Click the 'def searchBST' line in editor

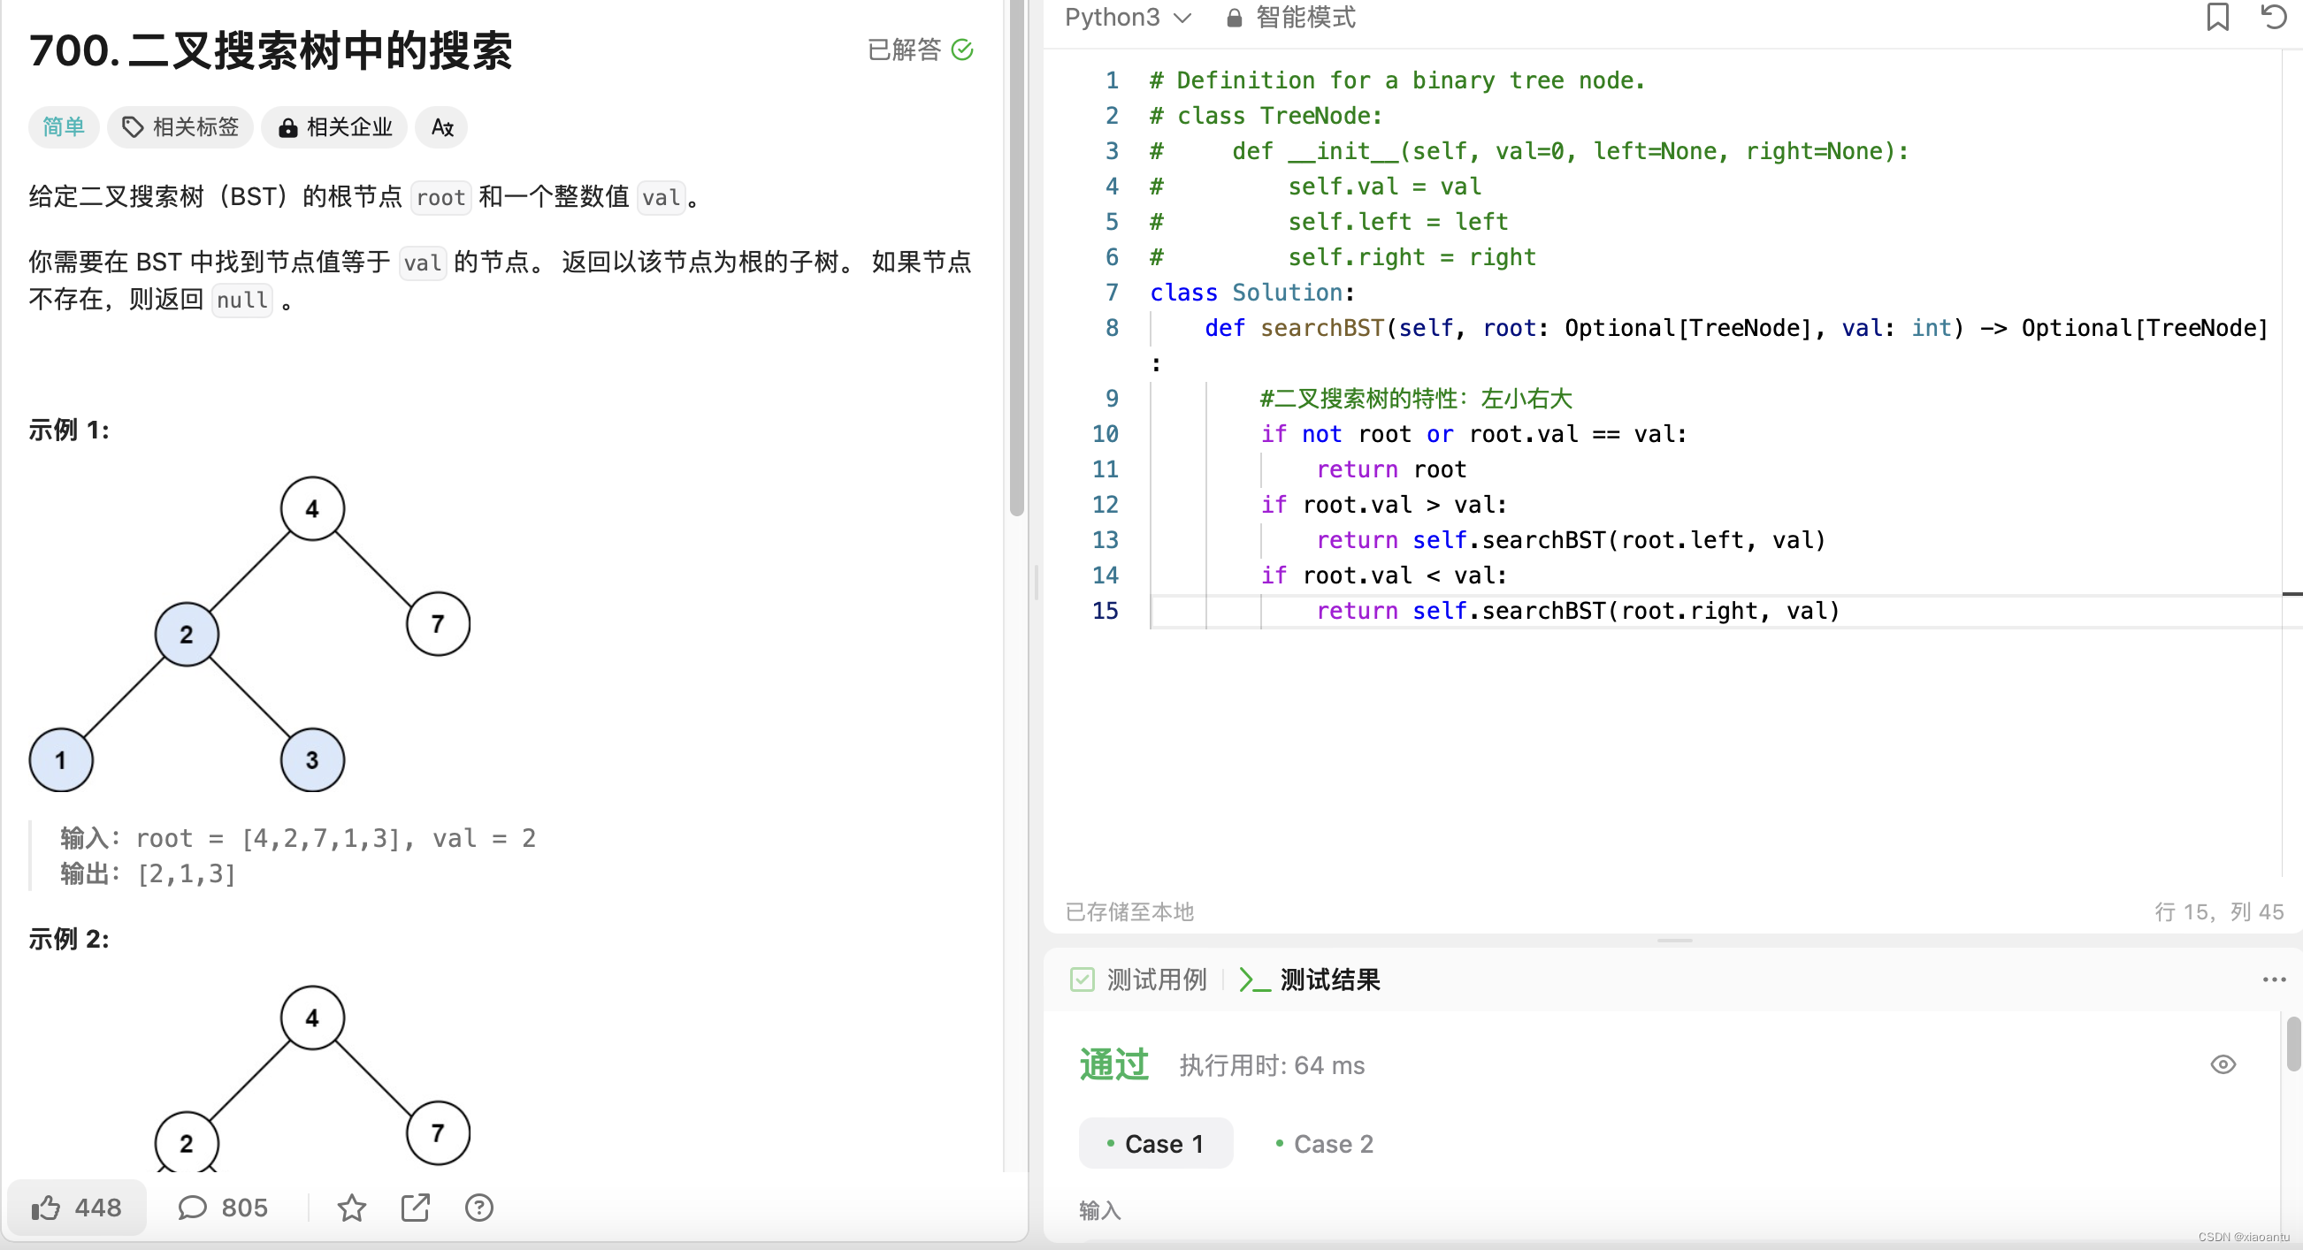click(x=1734, y=328)
